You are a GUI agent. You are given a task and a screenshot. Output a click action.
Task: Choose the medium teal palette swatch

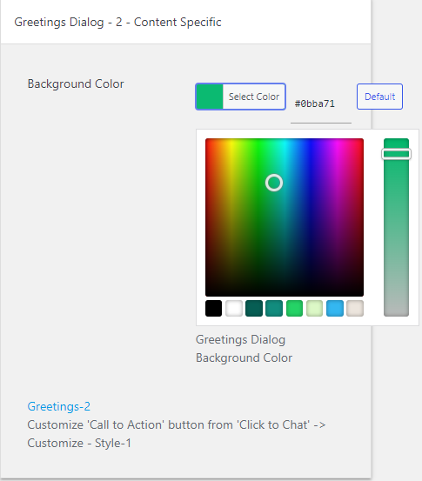pyautogui.click(x=274, y=308)
